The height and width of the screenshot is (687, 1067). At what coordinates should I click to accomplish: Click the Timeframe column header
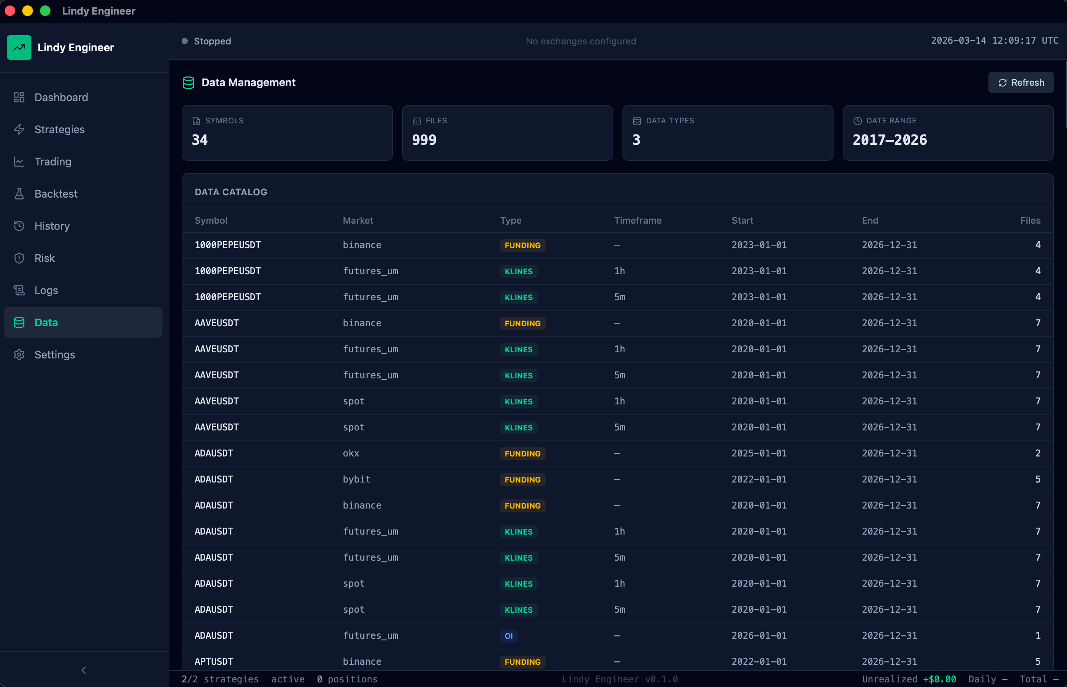coord(637,220)
